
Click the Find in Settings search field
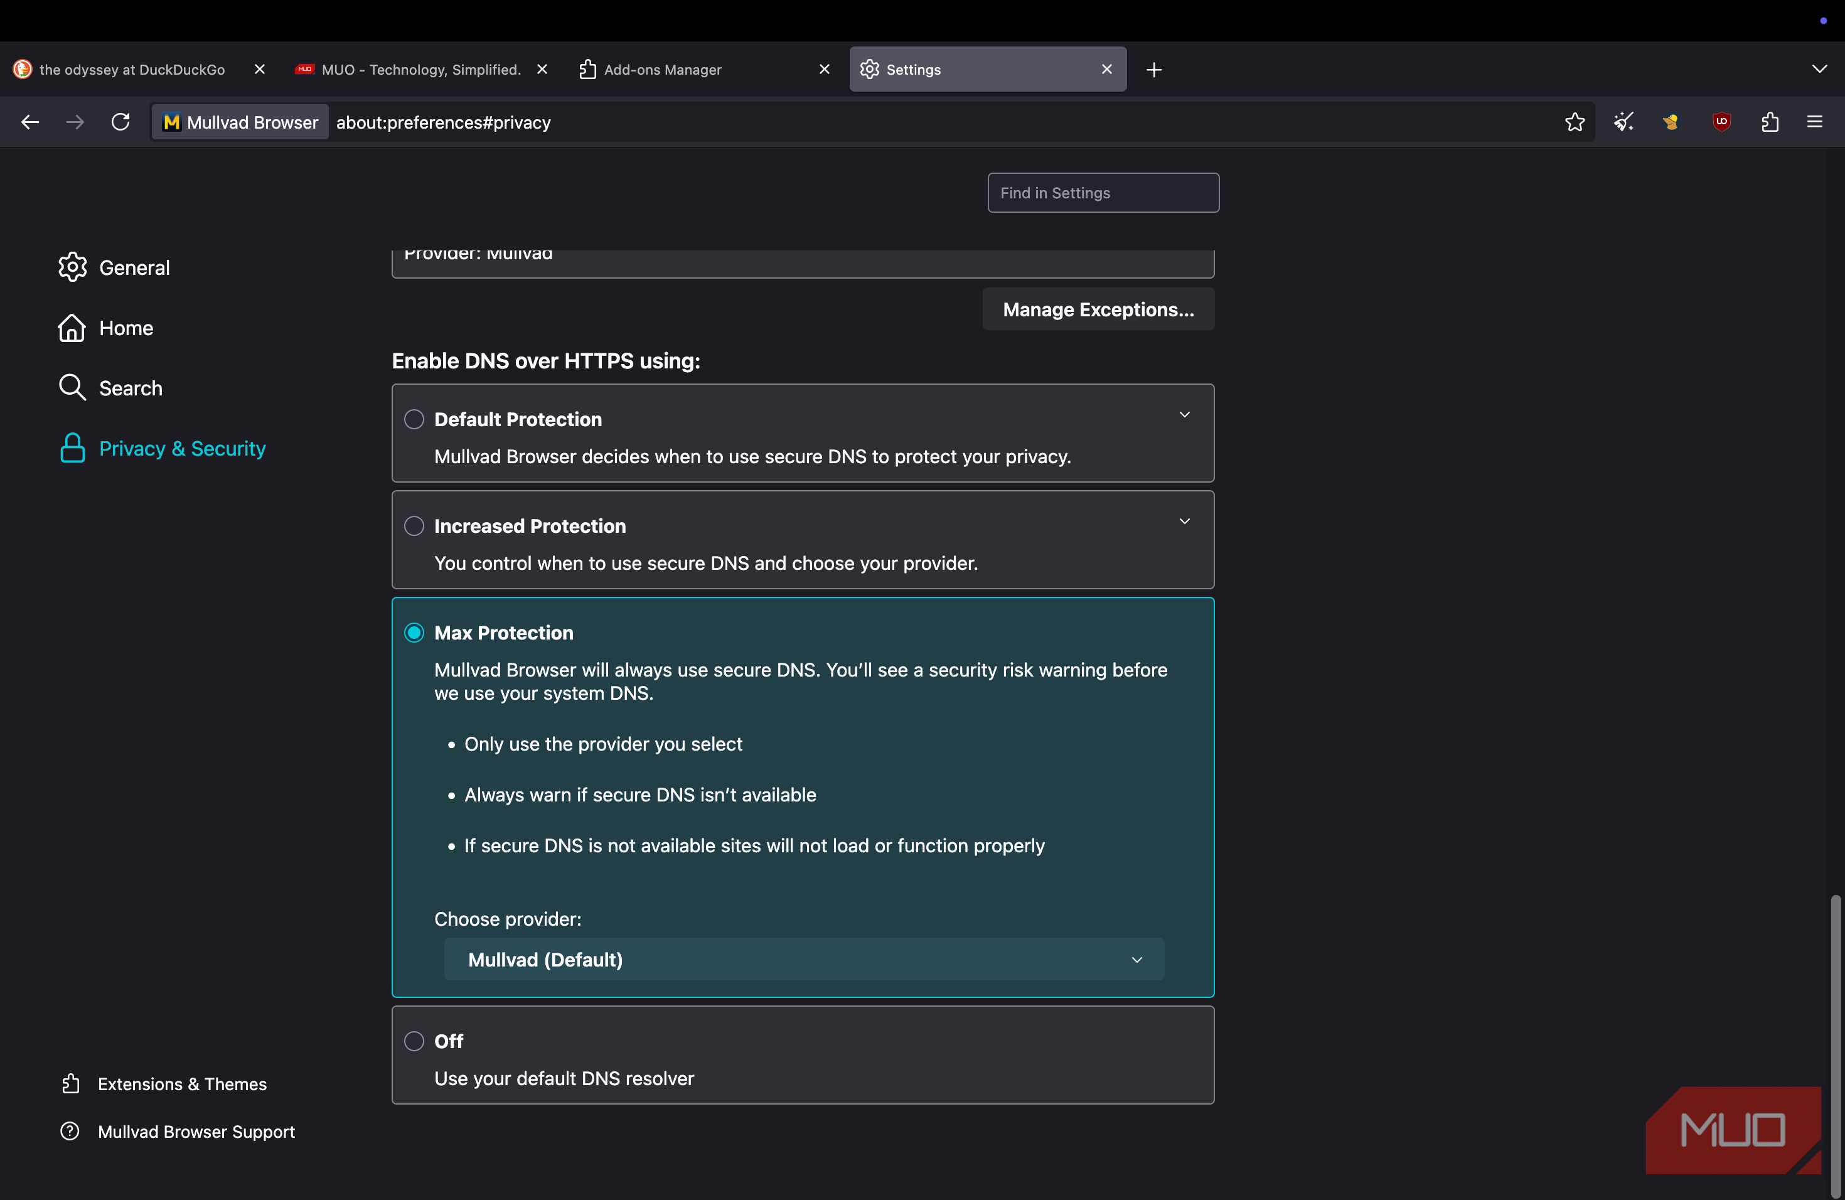(x=1103, y=192)
